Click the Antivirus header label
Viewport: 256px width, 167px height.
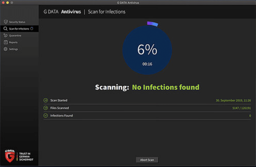(71, 12)
